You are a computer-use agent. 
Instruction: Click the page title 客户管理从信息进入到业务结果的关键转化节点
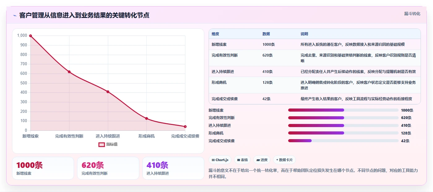point(84,15)
